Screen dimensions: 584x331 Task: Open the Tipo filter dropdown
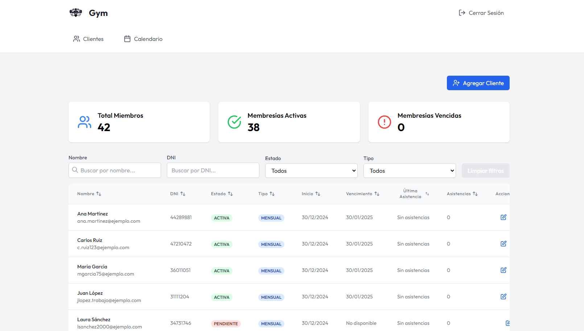[x=410, y=171]
